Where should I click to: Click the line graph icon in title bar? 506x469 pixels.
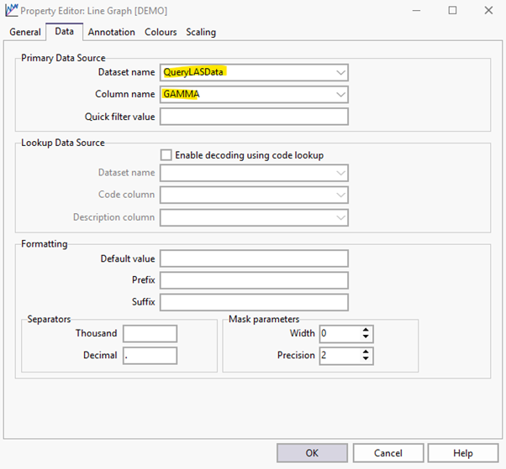pos(12,11)
